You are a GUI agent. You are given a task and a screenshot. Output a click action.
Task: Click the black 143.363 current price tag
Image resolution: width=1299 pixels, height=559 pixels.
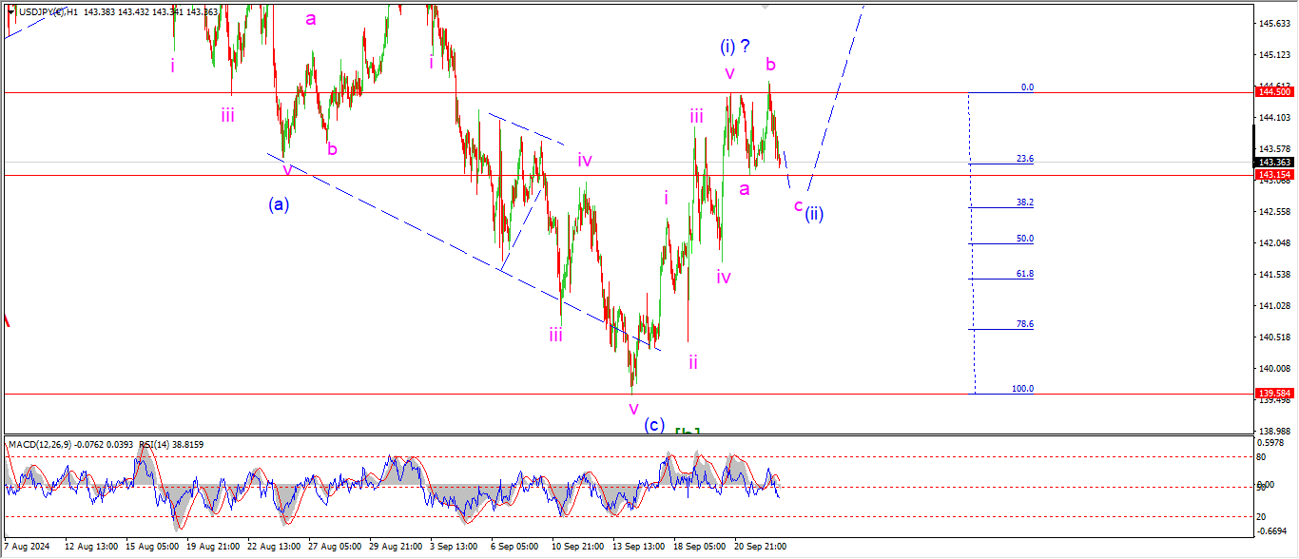tap(1274, 163)
